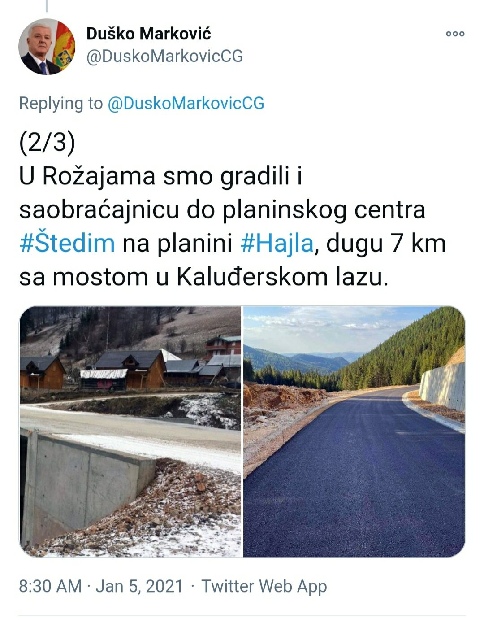Click the 8:30 AM timestamp
Viewport: 484px width, 623px height.
coord(50,586)
